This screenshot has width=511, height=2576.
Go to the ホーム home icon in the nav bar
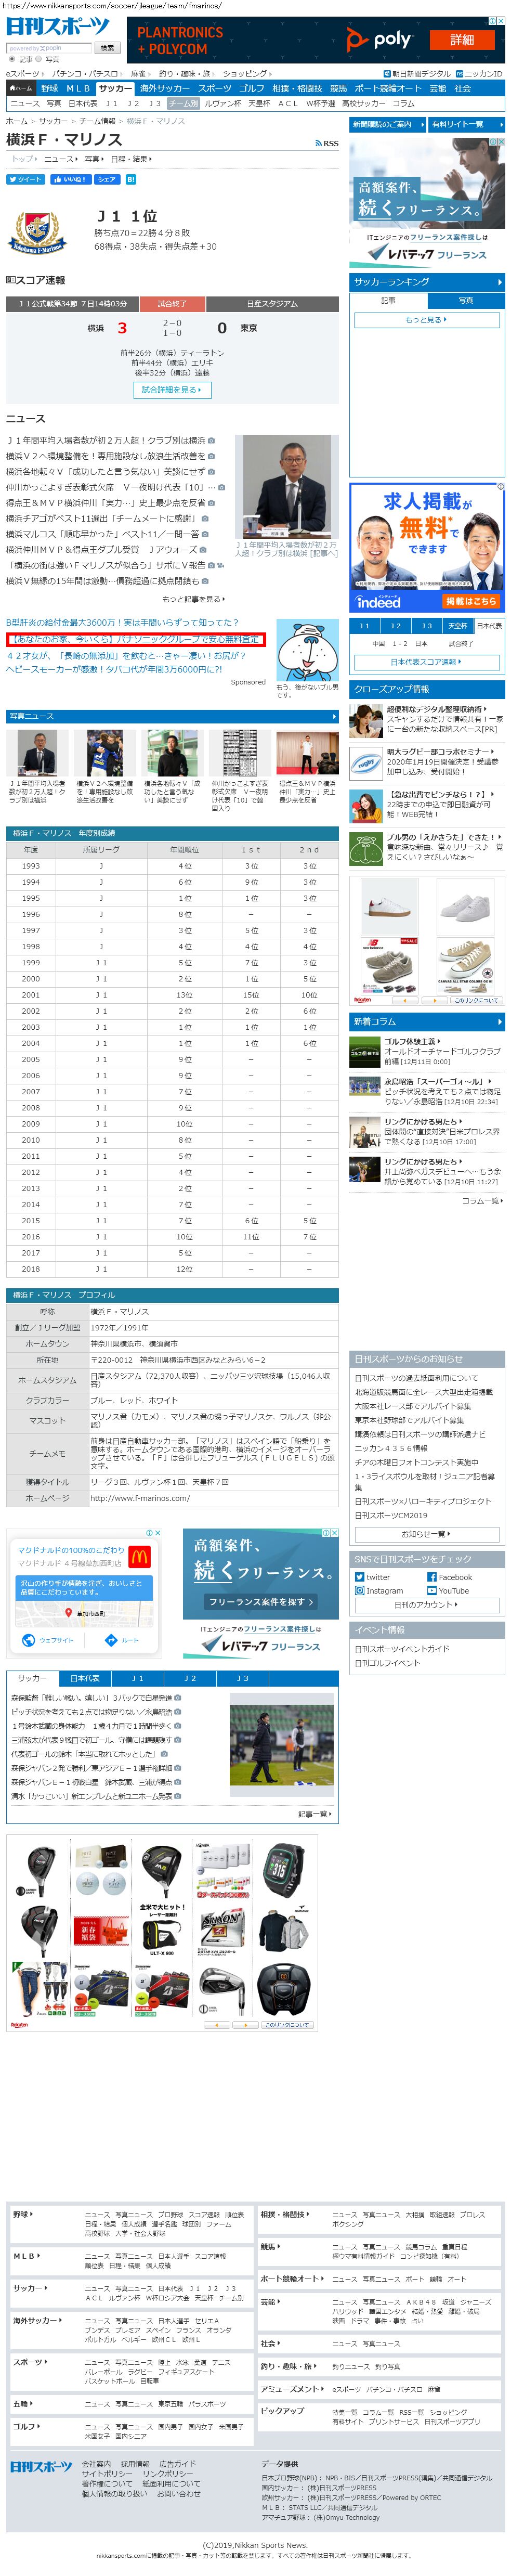(21, 88)
